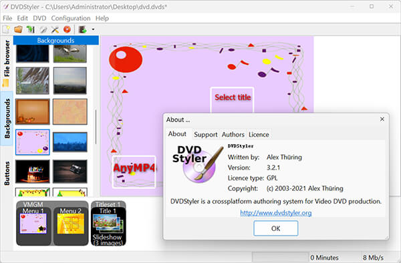401x263 pixels.
Task: Open DVD options with pen icon
Action: 43,29
